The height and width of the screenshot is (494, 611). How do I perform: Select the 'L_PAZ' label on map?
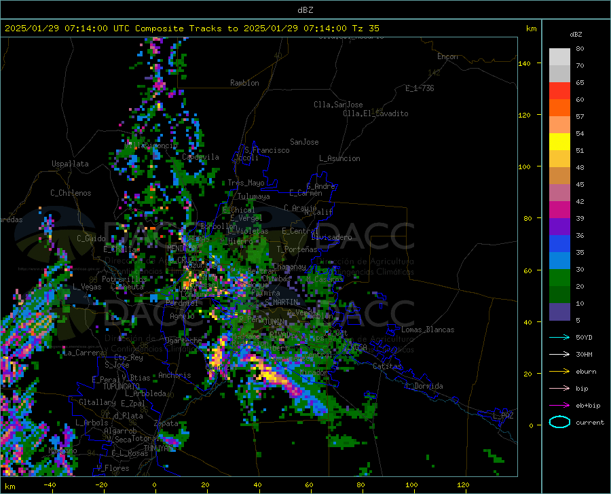(x=503, y=416)
